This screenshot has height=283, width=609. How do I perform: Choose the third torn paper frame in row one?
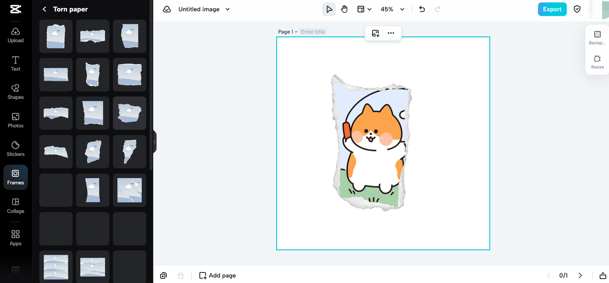[129, 36]
